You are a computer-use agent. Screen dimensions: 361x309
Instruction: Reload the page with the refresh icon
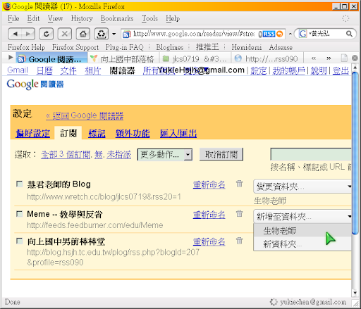click(x=47, y=34)
